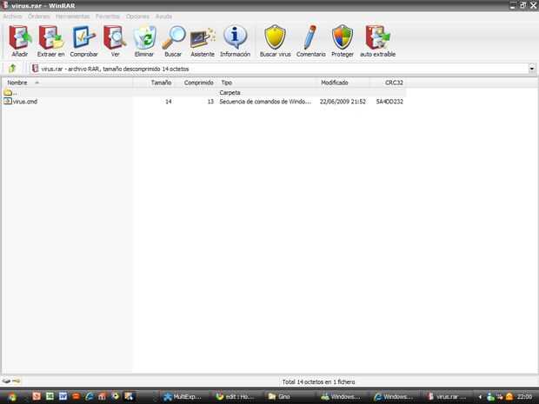539x404 pixels.
Task: Open the Herramientas menu
Action: (x=72, y=17)
